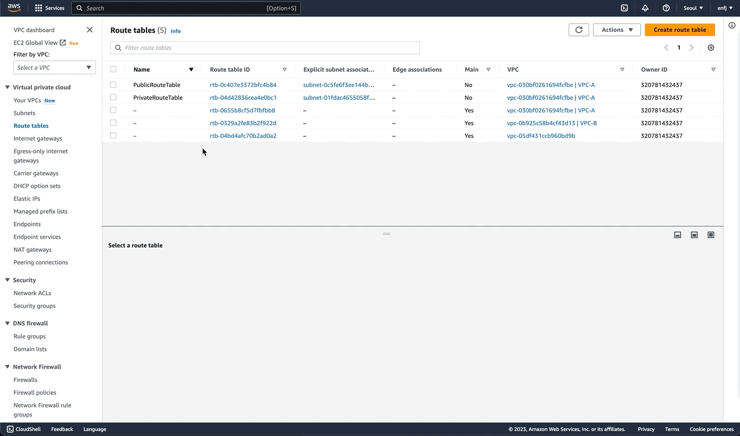Image resolution: width=740 pixels, height=436 pixels.
Task: Check the PublicRouteTable row checkbox
Action: (x=113, y=84)
